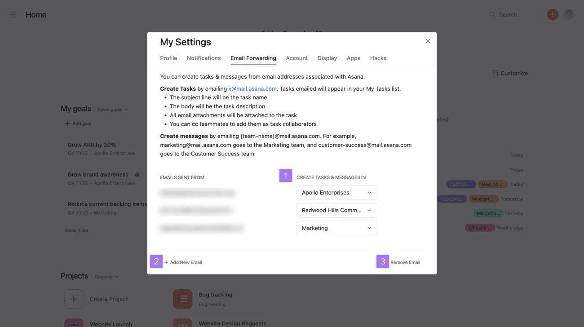The height and width of the screenshot is (327, 584).
Task: Click the Website Launch project name
Action: point(111,324)
